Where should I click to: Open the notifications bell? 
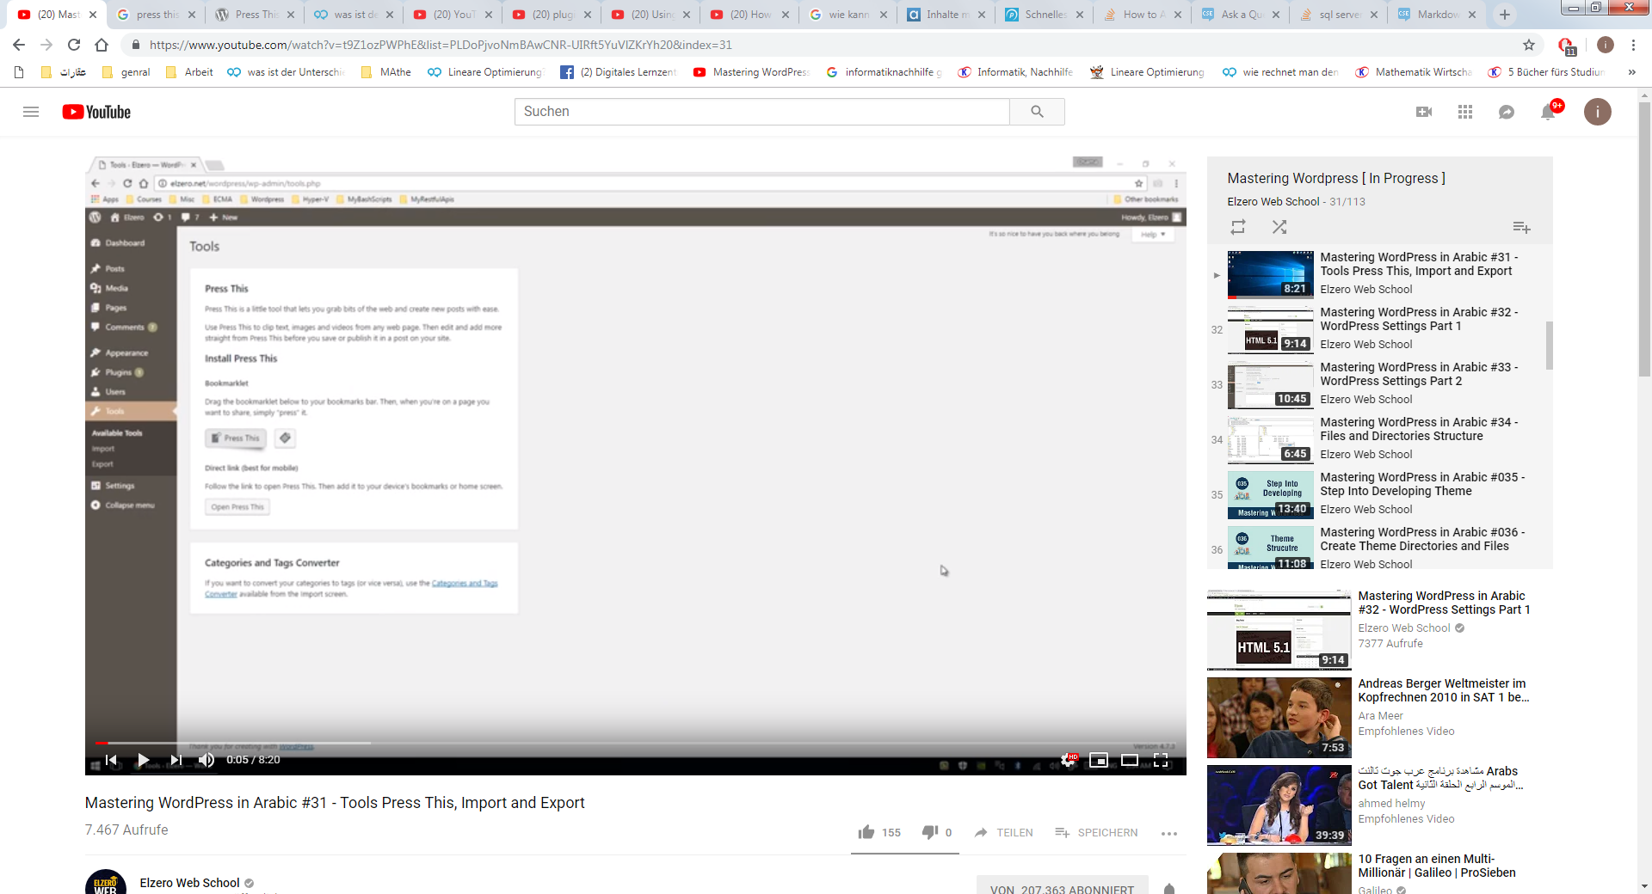tap(1548, 112)
